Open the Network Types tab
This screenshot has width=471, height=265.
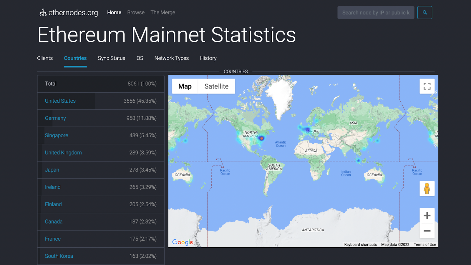pos(172,58)
